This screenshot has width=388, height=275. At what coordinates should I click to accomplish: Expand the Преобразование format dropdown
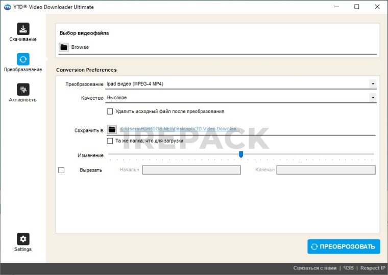coord(373,84)
